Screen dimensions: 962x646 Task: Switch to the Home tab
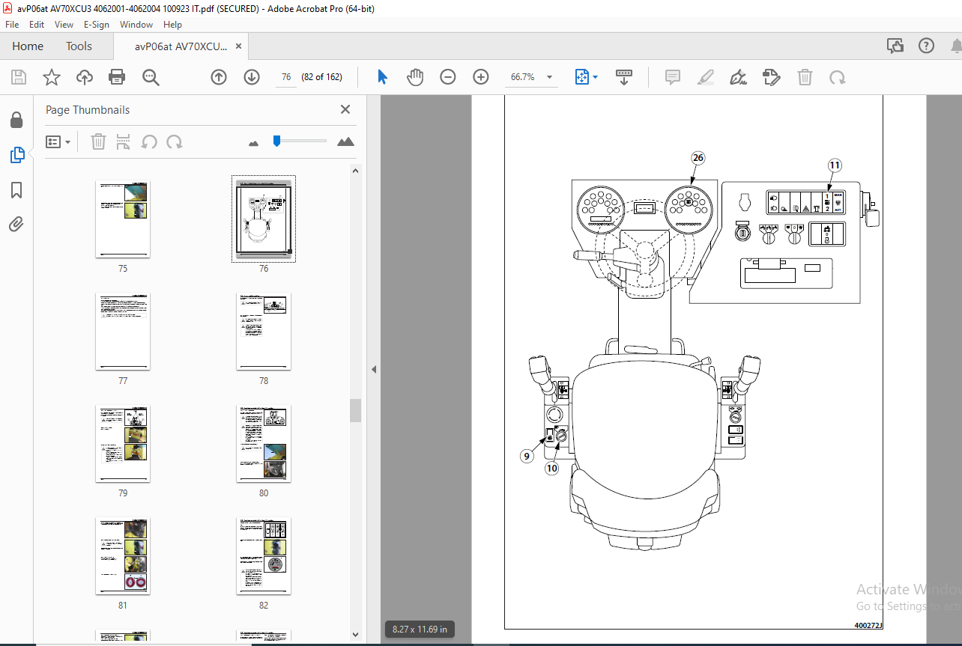[28, 46]
